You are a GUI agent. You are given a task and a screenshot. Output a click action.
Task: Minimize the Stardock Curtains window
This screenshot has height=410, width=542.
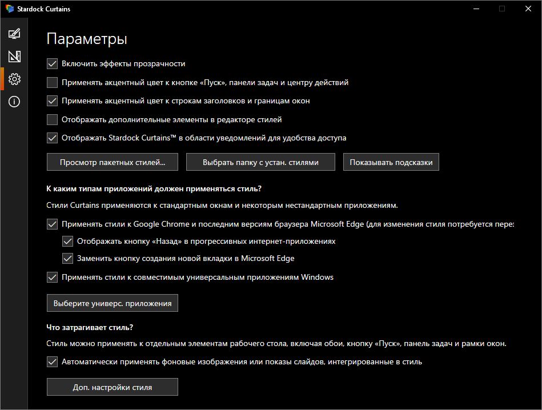pos(476,9)
